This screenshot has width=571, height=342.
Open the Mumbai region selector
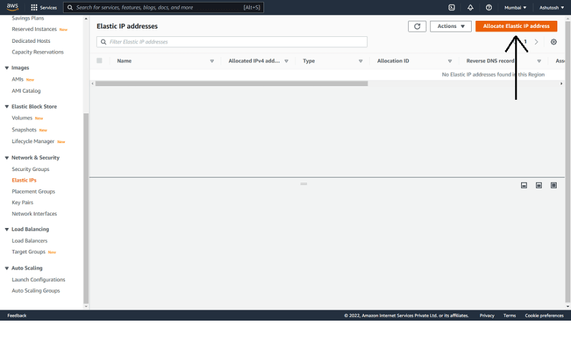515,7
